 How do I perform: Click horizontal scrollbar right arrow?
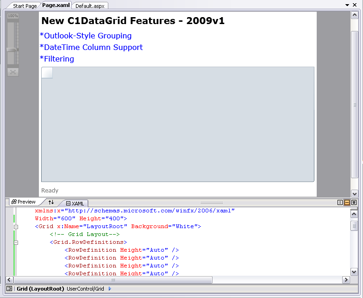click(x=346, y=279)
